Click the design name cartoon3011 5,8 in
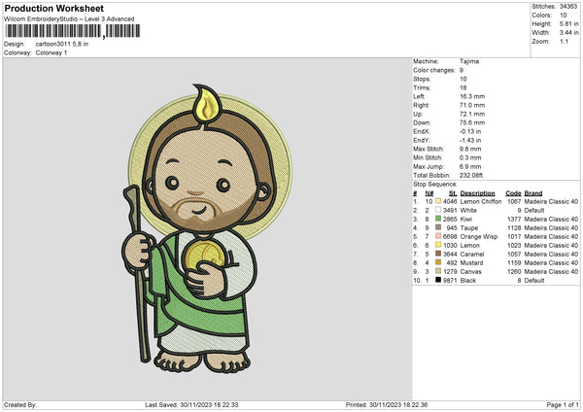The height and width of the screenshot is (412, 583). 62,44
